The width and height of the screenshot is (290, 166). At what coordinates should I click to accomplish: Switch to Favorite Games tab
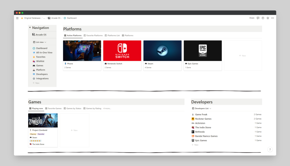point(53,108)
